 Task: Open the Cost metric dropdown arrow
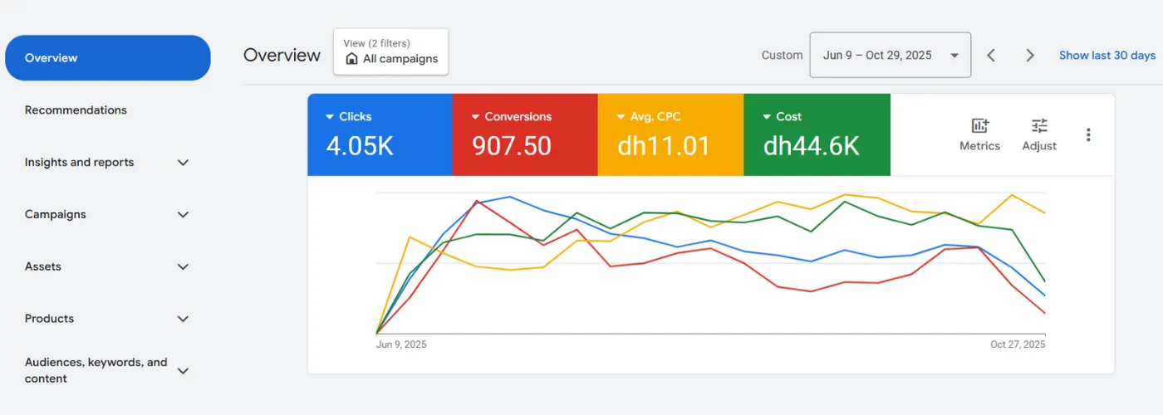(766, 117)
